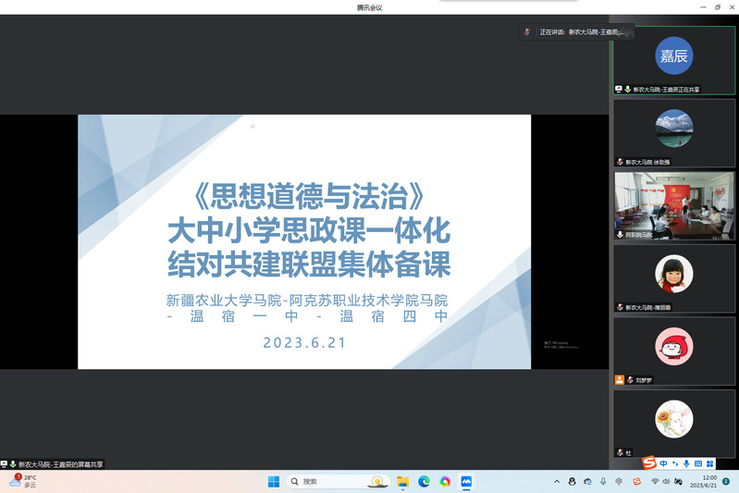Open Tencent Meeting from the taskbar
This screenshot has height=493, width=739.
466,482
